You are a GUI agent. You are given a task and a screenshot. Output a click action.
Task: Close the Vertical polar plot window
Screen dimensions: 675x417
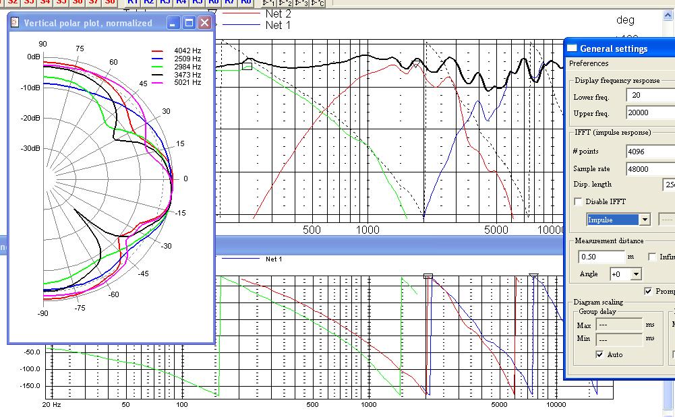[x=204, y=23]
